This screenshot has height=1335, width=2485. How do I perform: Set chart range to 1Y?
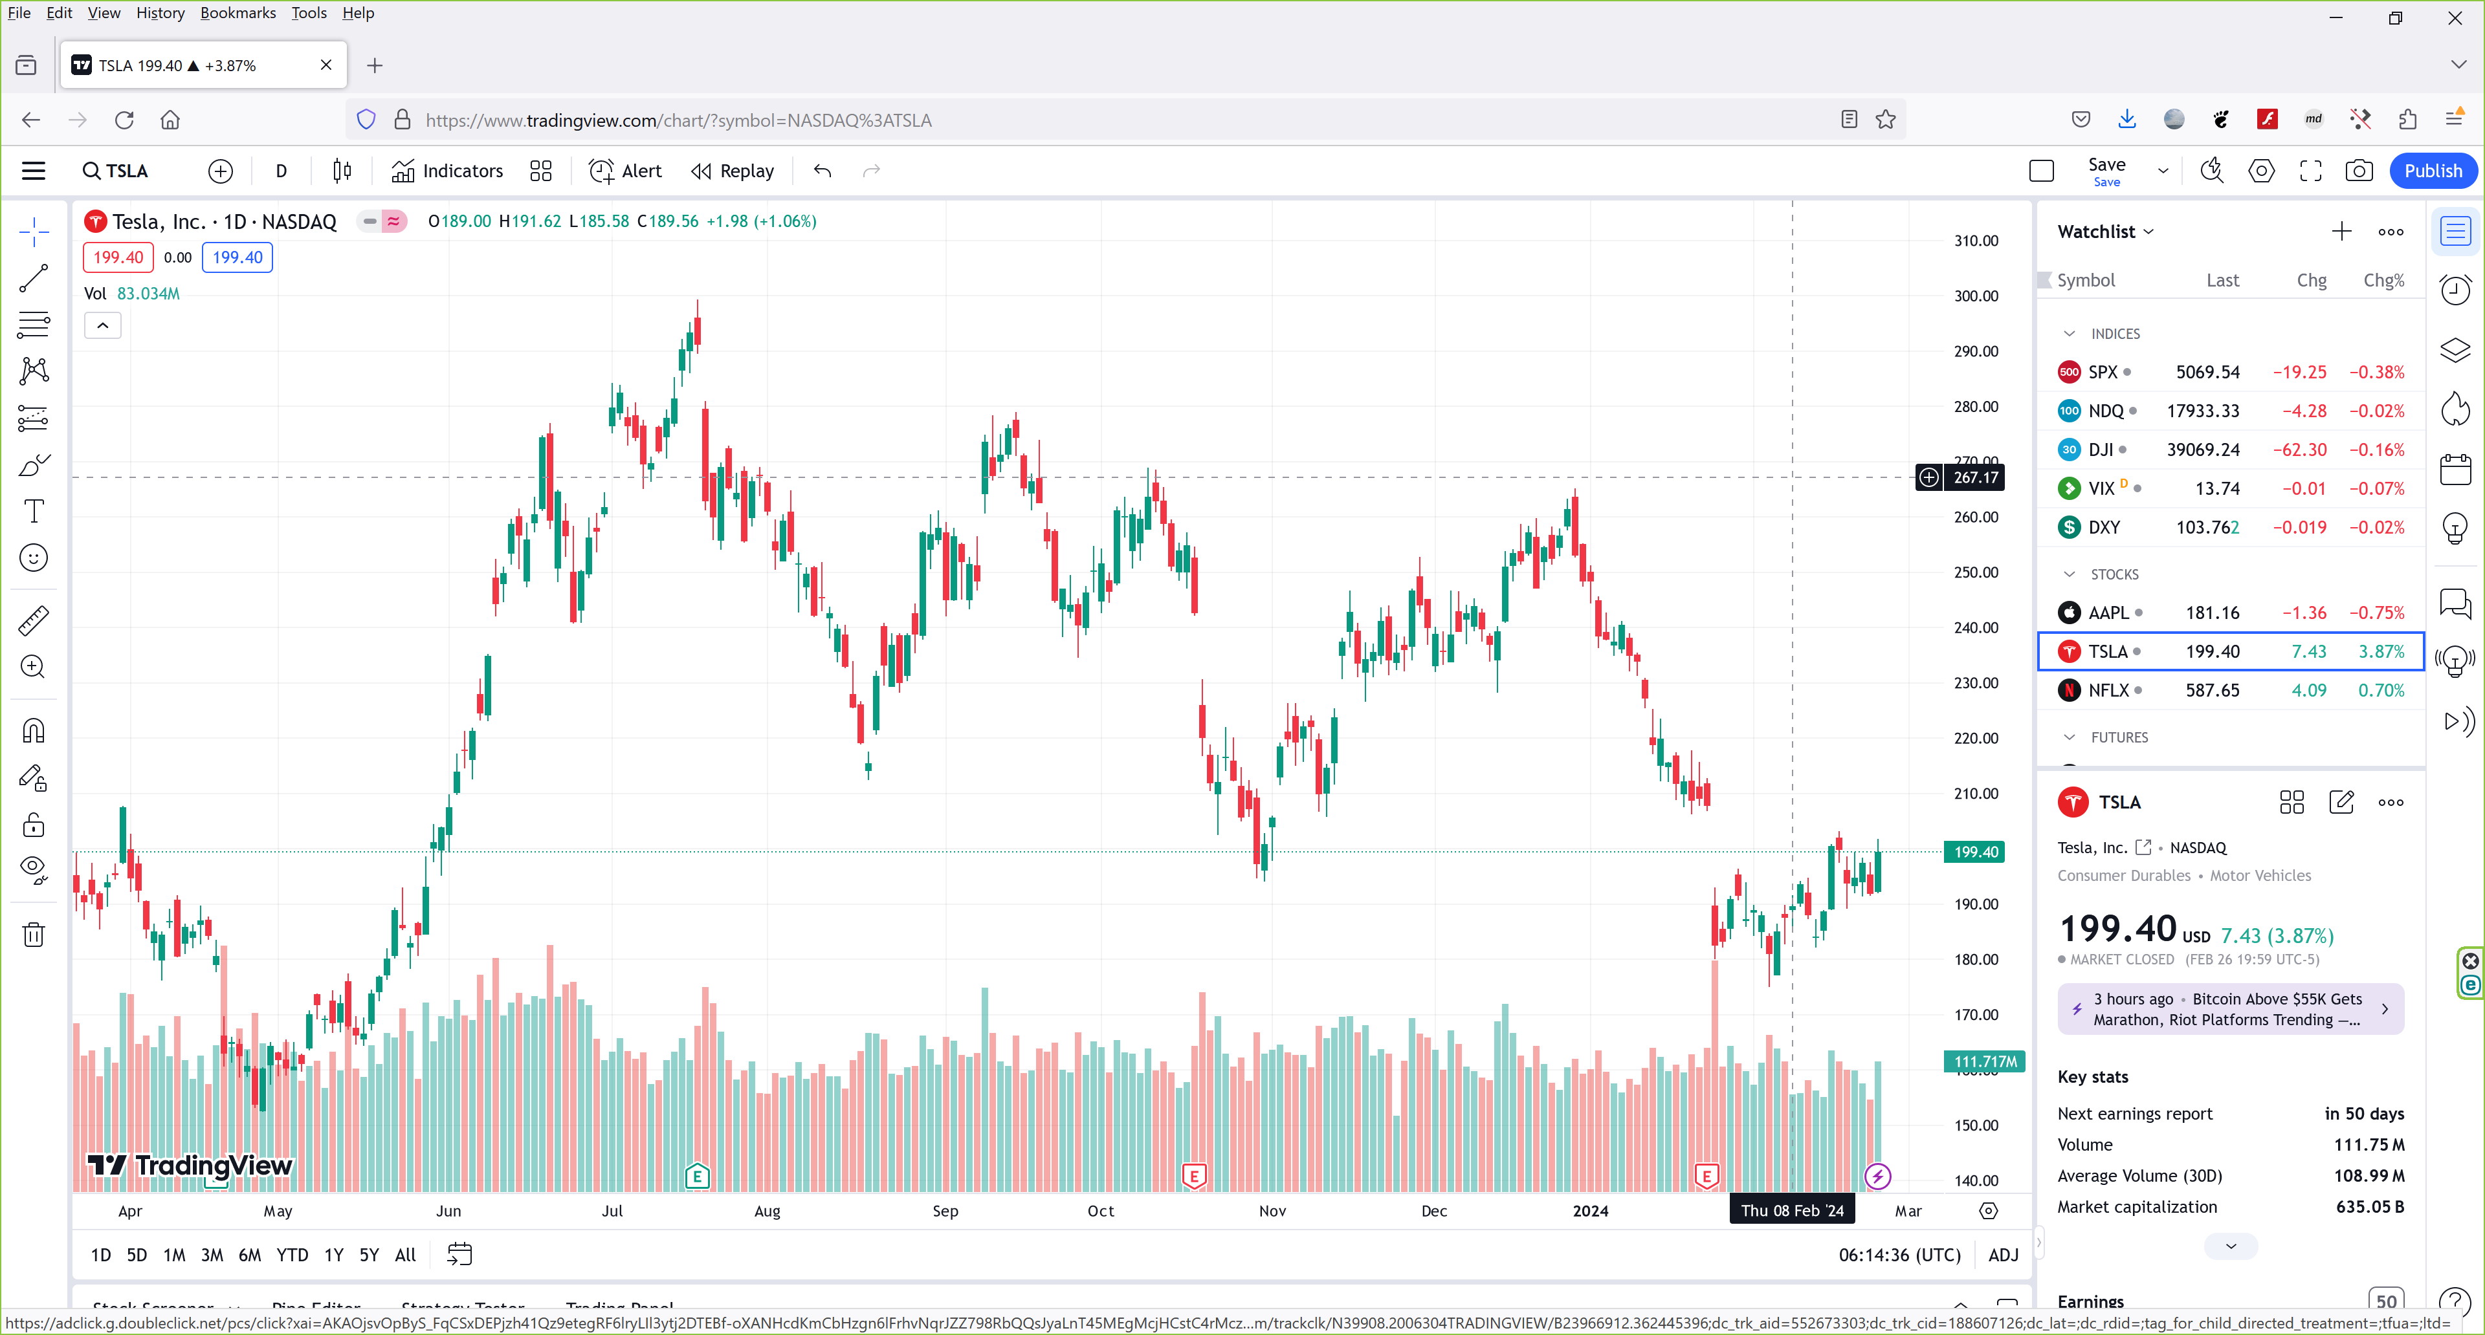coord(333,1255)
